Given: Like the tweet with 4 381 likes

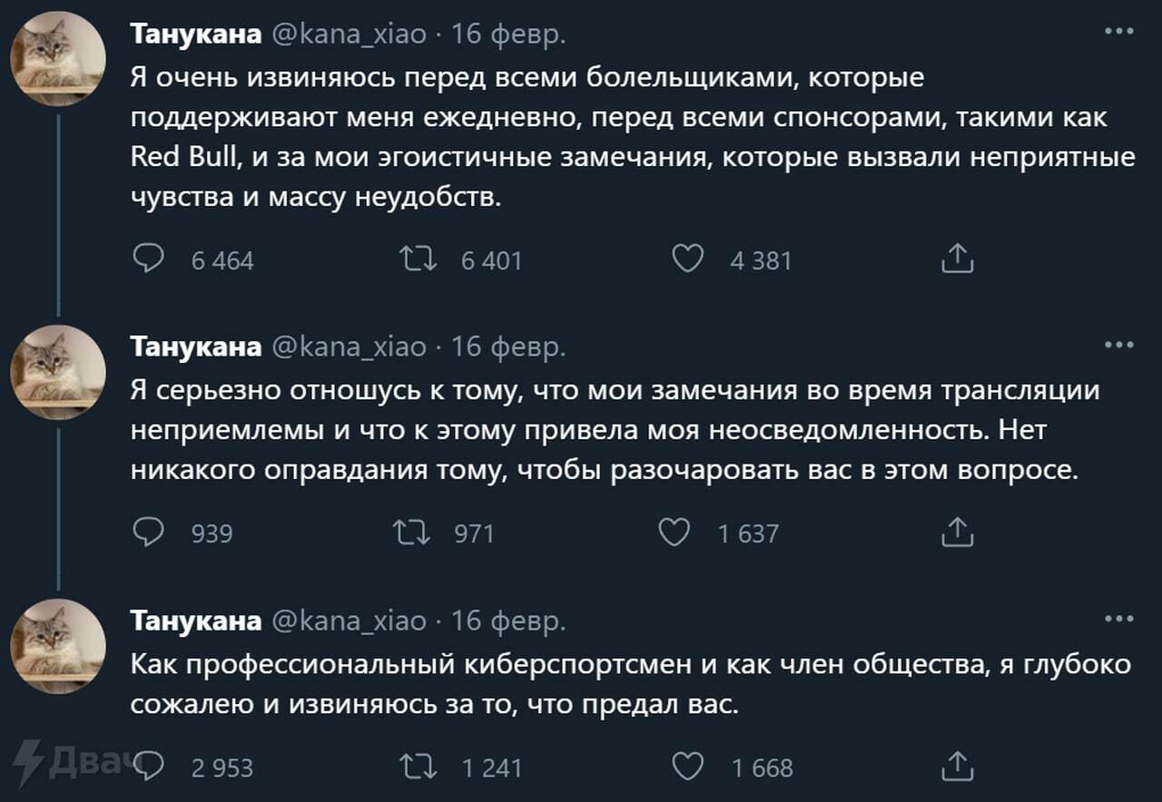Looking at the screenshot, I should pos(688,259).
